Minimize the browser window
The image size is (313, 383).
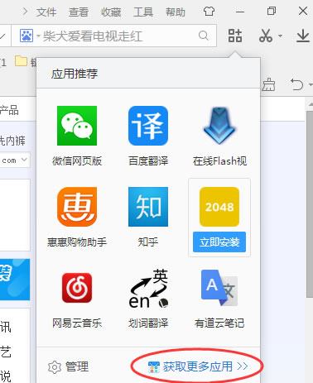[240, 12]
